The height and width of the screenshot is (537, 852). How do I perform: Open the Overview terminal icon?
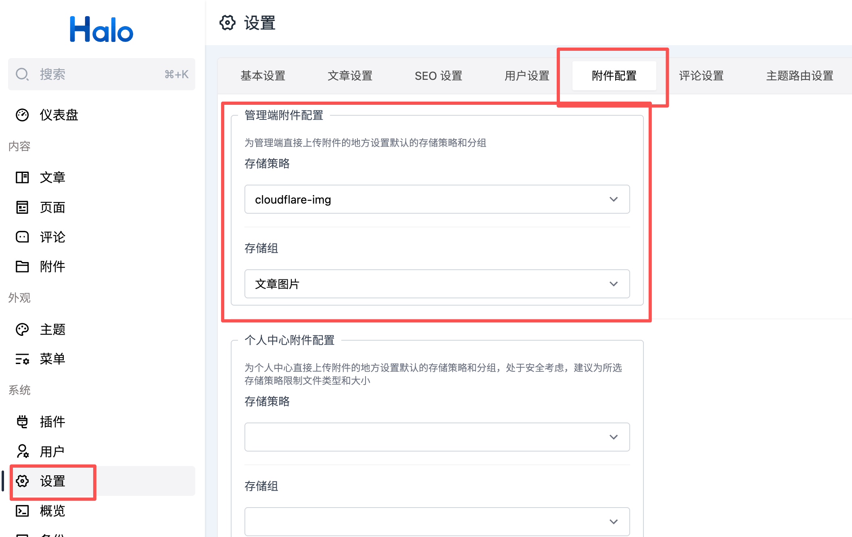(x=22, y=511)
